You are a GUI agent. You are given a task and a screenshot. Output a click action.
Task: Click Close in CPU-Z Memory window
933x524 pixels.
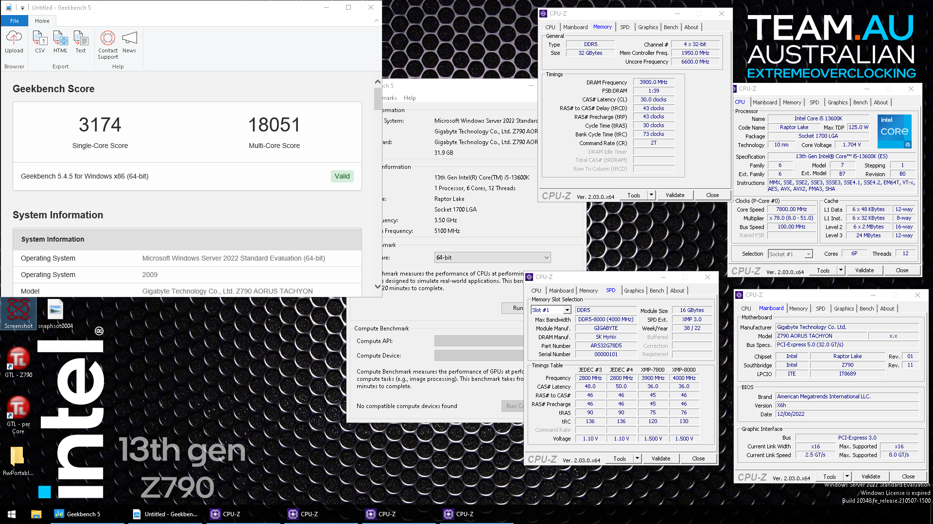tap(712, 195)
